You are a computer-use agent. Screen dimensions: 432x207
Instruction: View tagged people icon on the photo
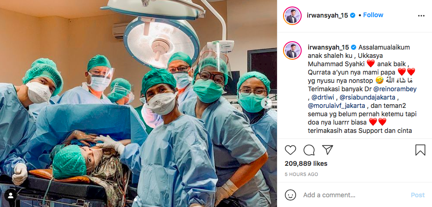[11, 195]
